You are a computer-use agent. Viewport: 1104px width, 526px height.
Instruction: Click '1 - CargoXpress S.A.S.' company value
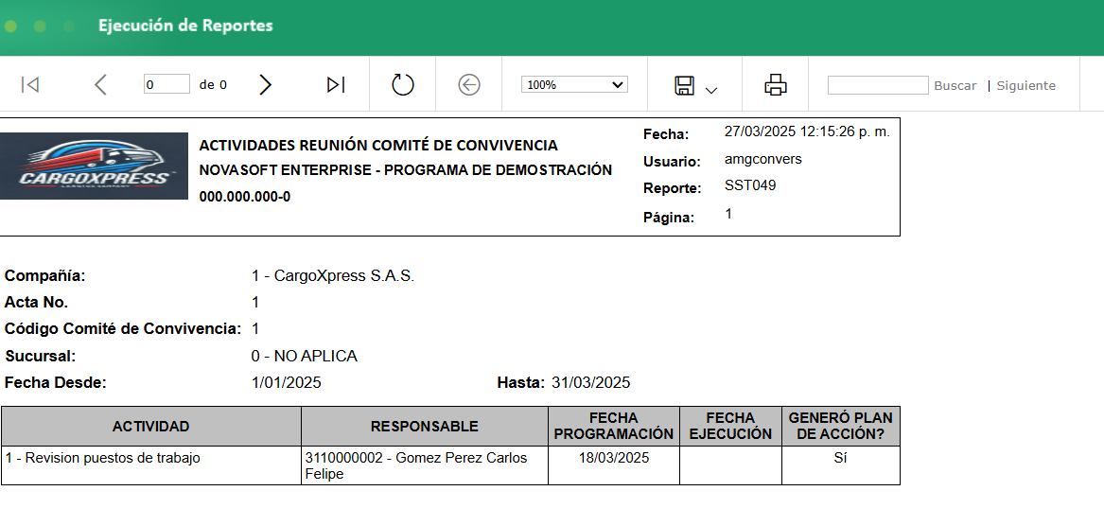pos(333,276)
